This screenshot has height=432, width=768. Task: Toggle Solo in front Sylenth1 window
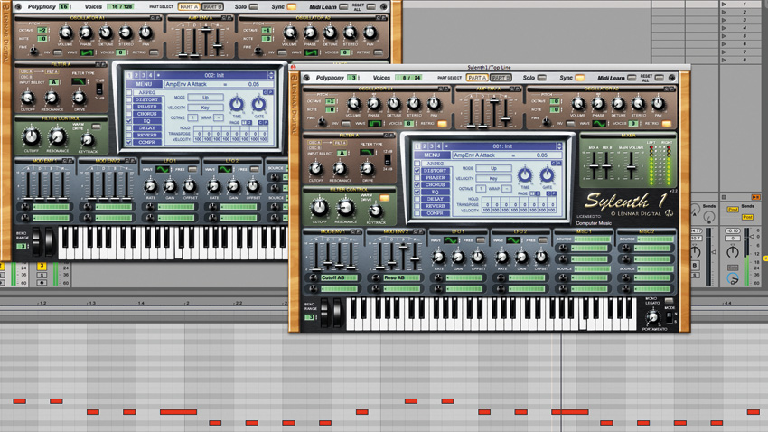542,78
